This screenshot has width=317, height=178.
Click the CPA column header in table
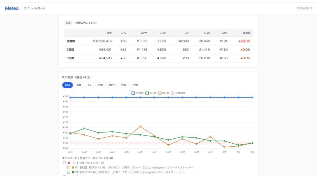[225, 33]
